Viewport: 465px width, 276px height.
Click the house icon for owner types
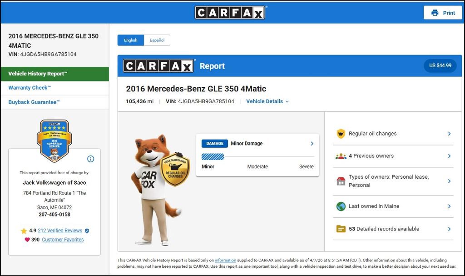[341, 181]
